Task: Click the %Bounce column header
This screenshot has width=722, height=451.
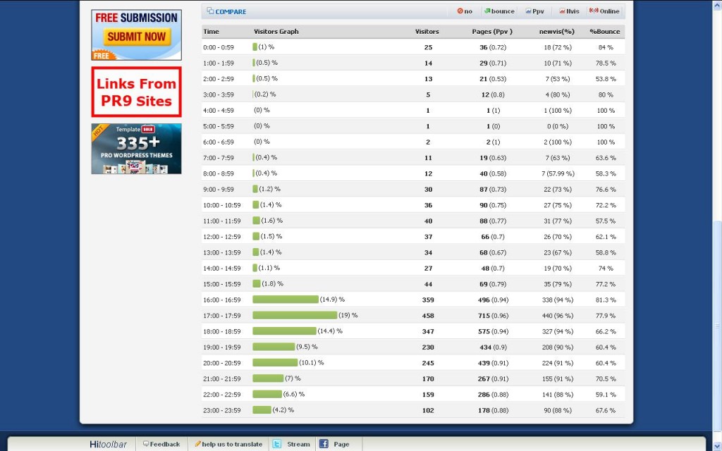Action: pyautogui.click(x=604, y=32)
